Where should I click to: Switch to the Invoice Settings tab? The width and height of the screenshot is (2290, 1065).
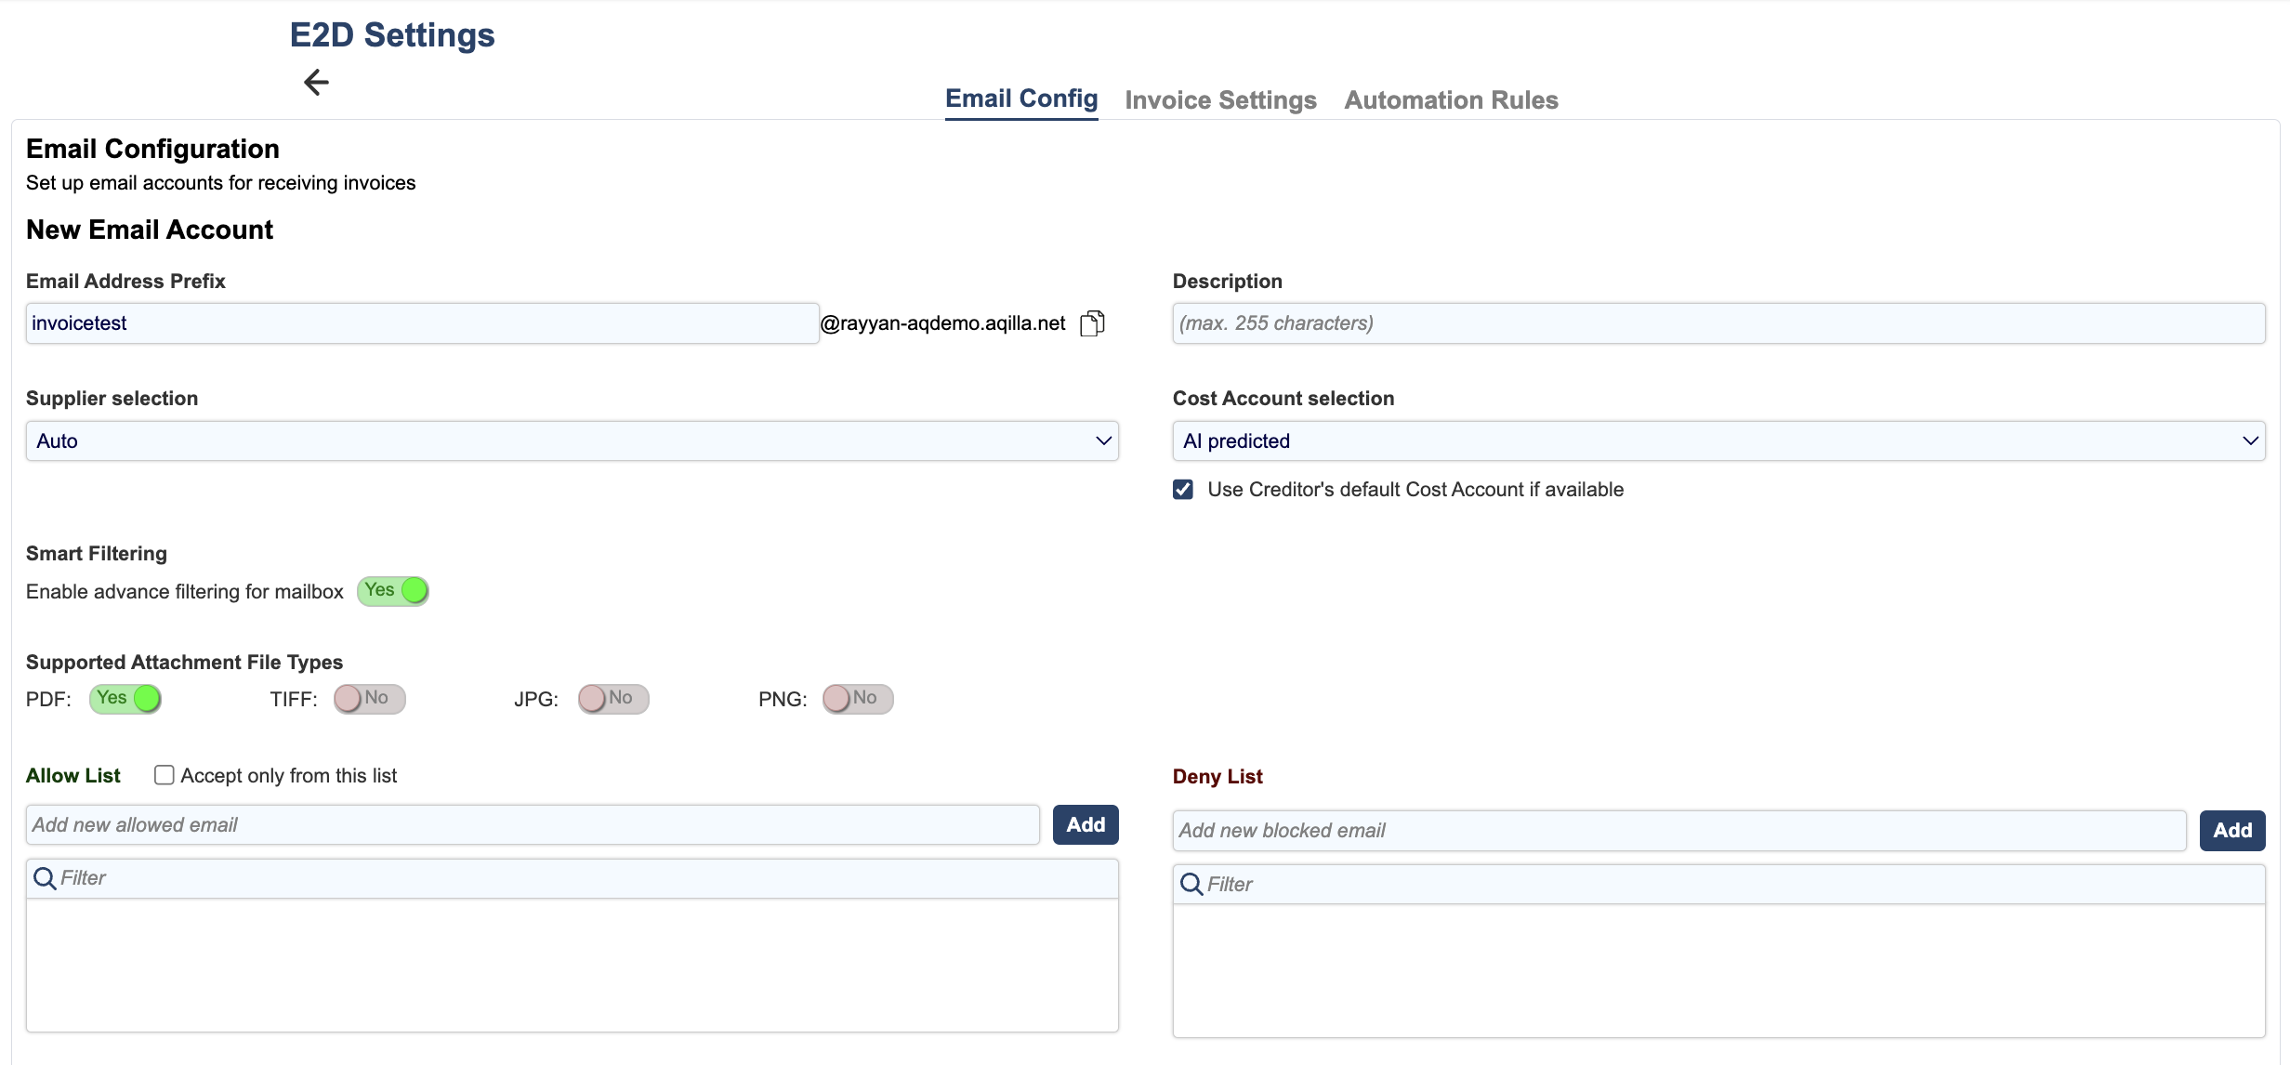(1220, 100)
